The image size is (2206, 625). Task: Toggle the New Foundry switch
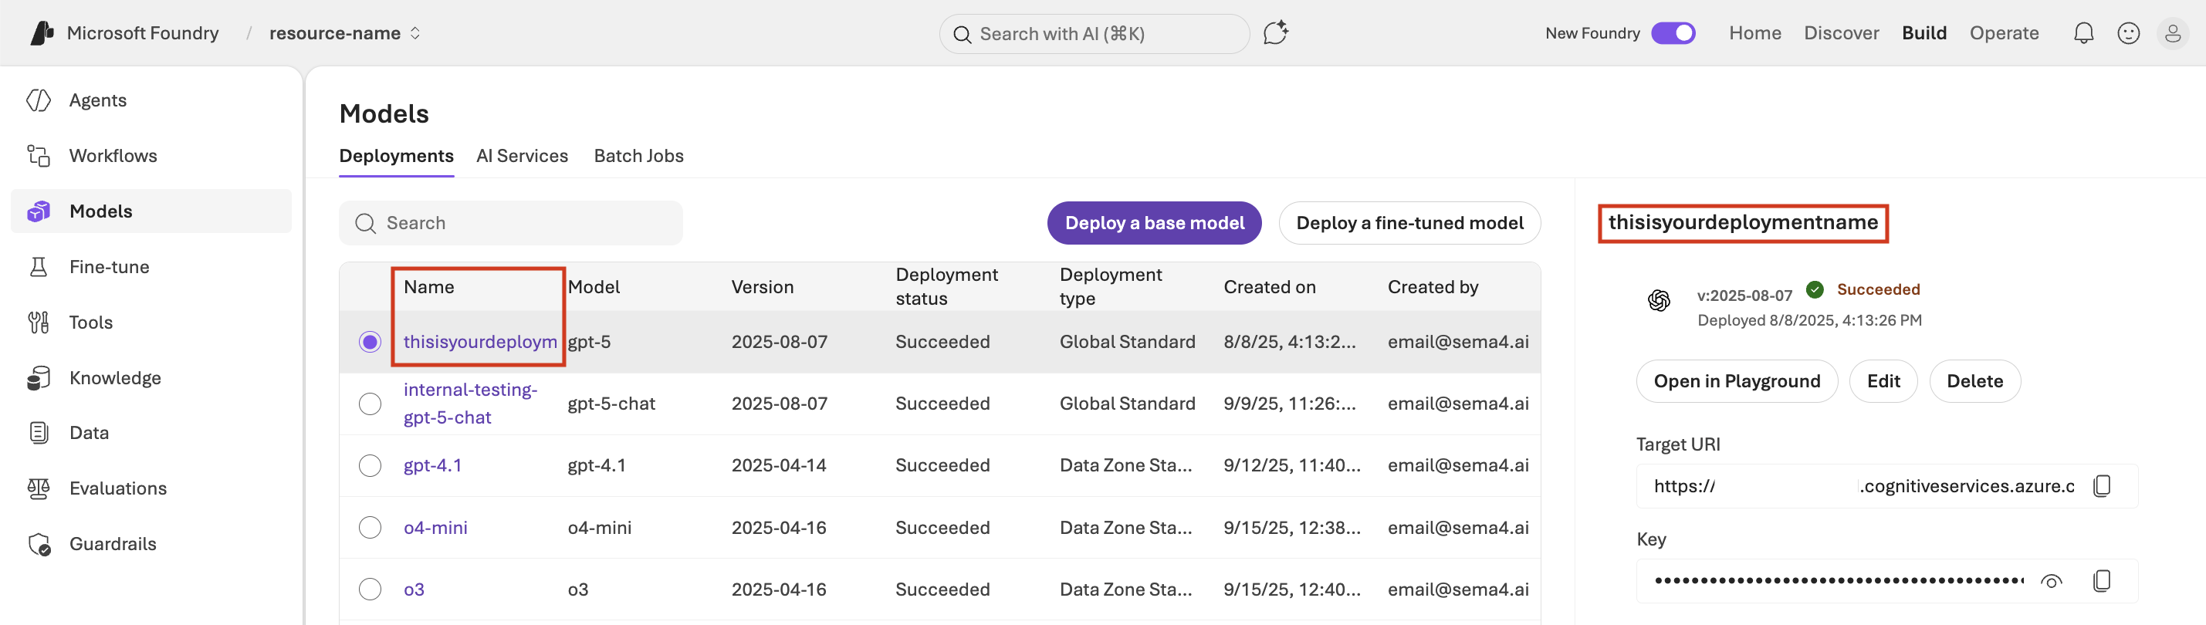(x=1673, y=33)
